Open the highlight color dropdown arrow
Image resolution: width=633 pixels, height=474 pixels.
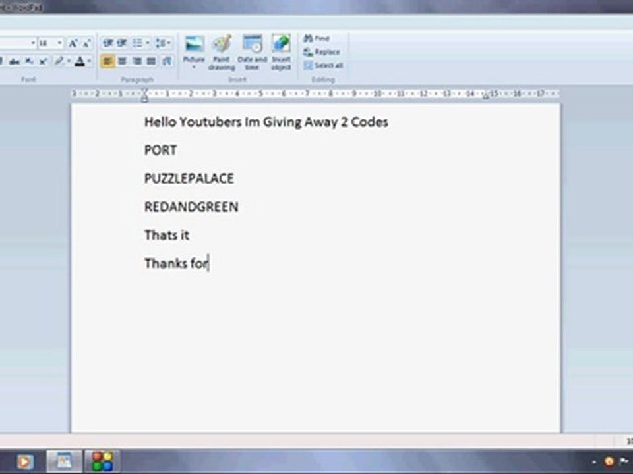click(69, 61)
